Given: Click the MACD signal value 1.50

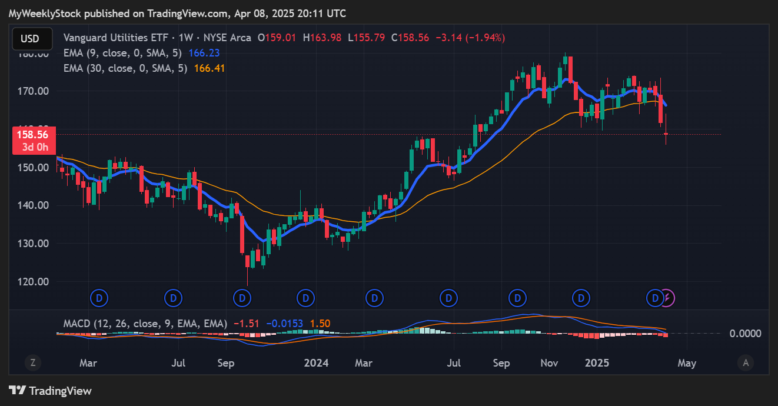Looking at the screenshot, I should pyautogui.click(x=320, y=324).
